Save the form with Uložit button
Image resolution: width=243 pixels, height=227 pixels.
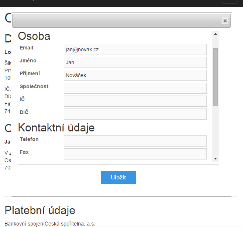point(119,177)
